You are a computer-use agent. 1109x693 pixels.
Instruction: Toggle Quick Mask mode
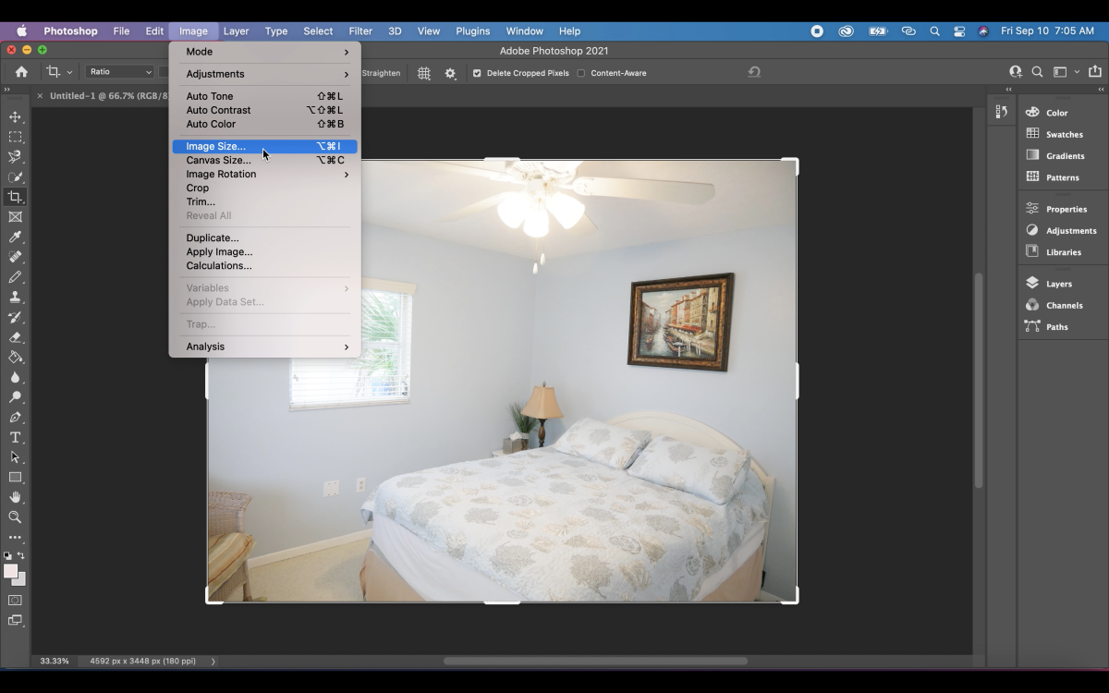point(15,601)
